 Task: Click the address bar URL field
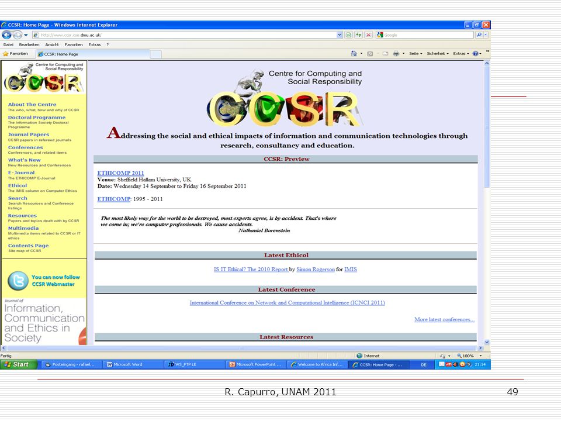(184, 35)
